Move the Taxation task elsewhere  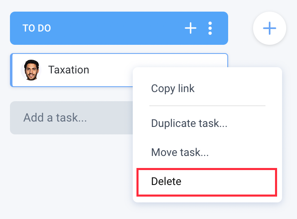(207, 152)
